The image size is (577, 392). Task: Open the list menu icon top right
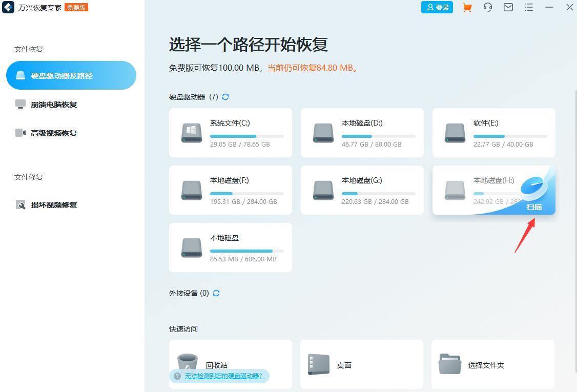pos(528,7)
